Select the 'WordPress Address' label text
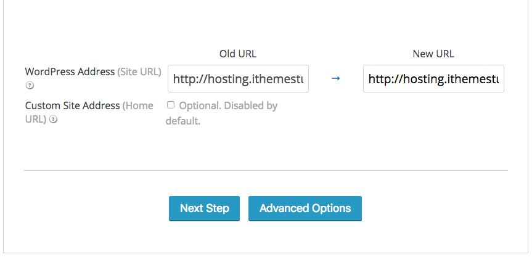Viewport: 532px width, 257px height. [70, 72]
